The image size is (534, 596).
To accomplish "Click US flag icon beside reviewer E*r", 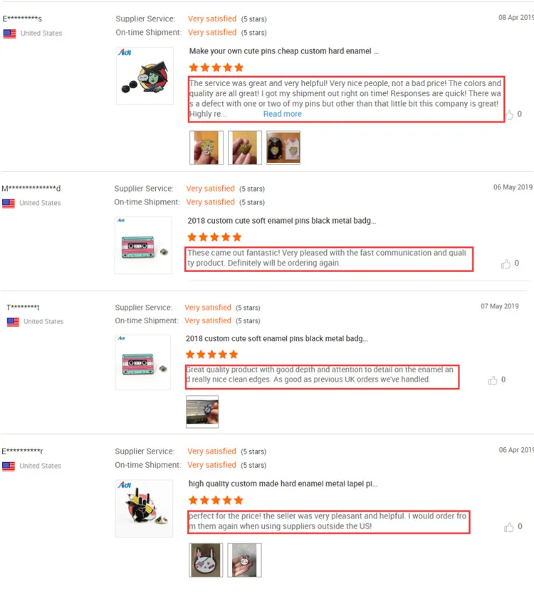I will click(x=9, y=466).
